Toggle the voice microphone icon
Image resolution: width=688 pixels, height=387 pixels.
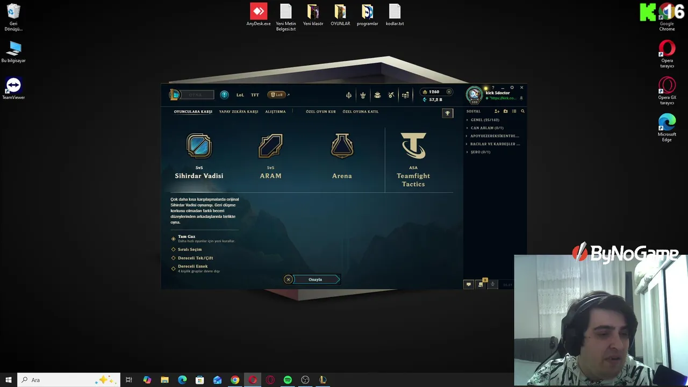point(492,284)
